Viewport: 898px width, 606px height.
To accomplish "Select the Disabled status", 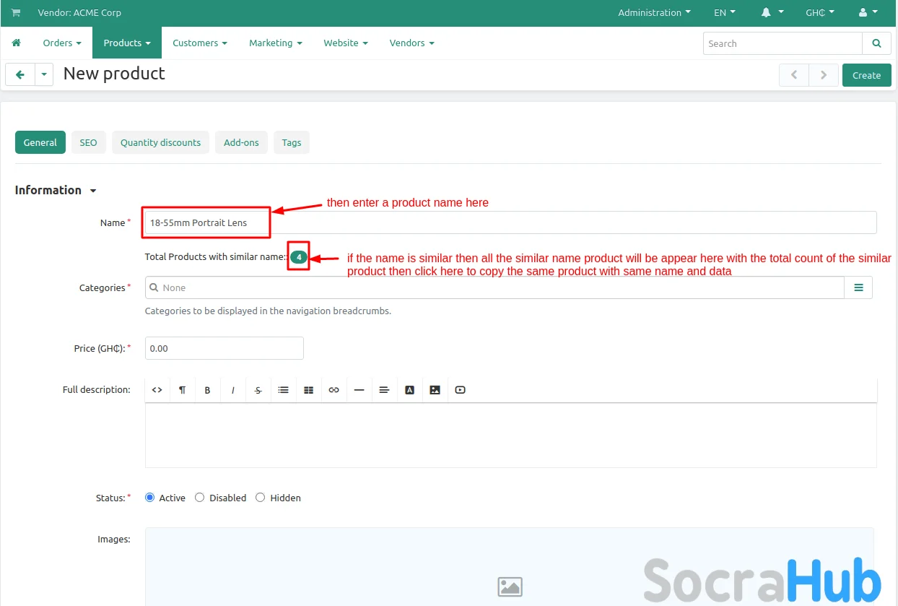I will [x=200, y=498].
